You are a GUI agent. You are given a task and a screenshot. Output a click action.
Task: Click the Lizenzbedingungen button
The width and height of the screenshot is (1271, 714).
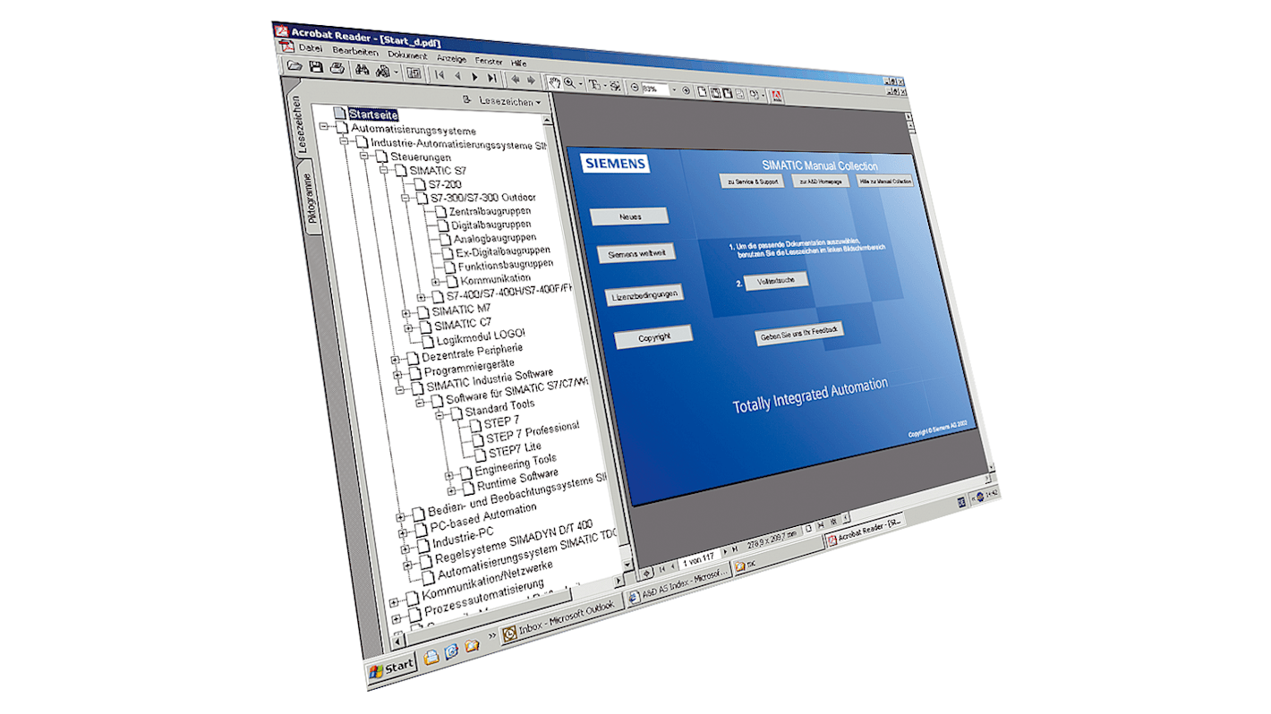pyautogui.click(x=644, y=294)
